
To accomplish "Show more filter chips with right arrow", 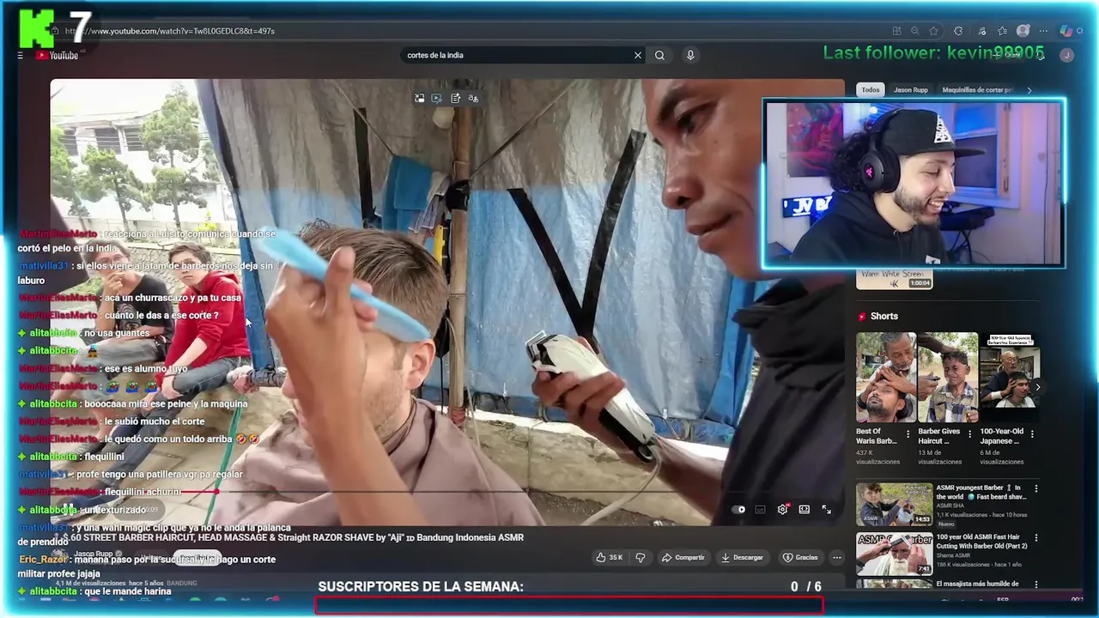I will 1029,90.
